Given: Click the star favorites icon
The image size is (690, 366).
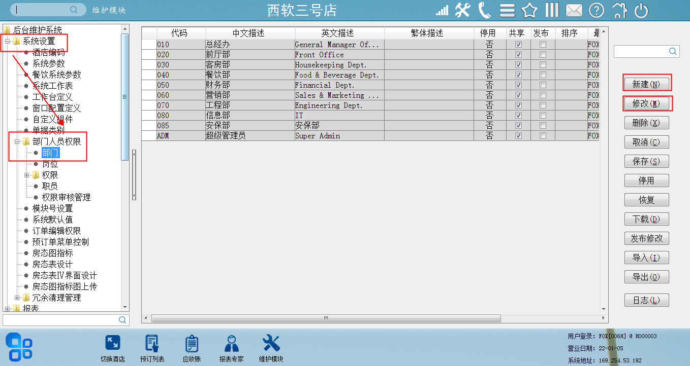Looking at the screenshot, I should [x=529, y=10].
